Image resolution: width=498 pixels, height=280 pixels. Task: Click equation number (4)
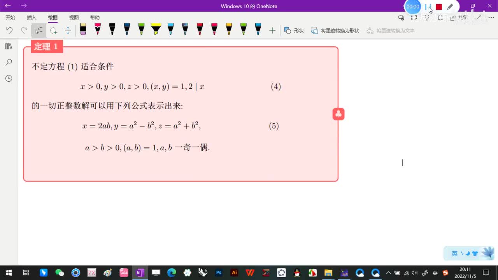[276, 86]
